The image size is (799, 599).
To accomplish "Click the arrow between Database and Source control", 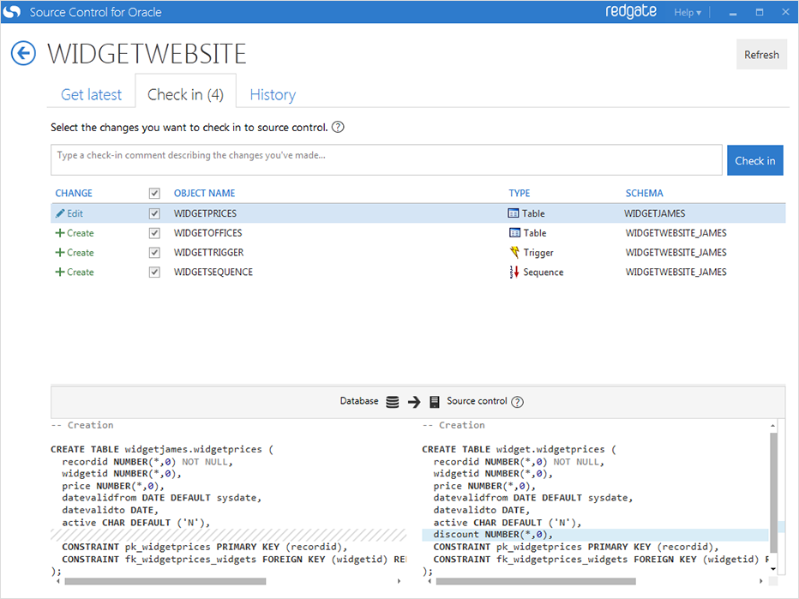I will pos(414,402).
